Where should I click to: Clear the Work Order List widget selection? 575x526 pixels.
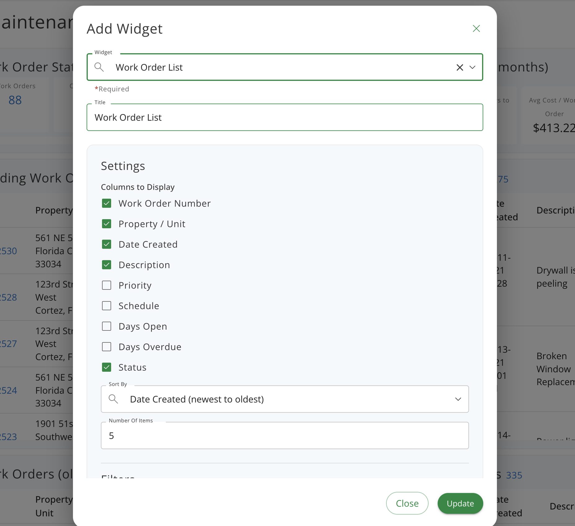click(x=459, y=67)
